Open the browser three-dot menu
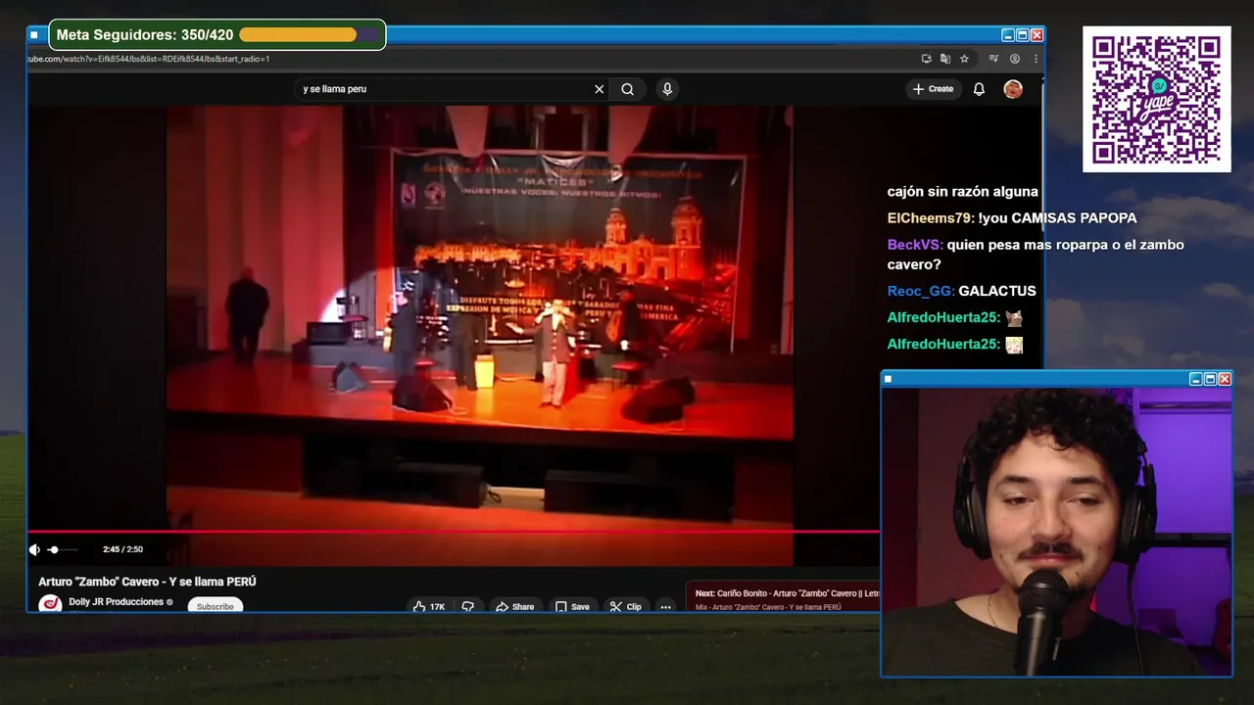 (x=1036, y=59)
